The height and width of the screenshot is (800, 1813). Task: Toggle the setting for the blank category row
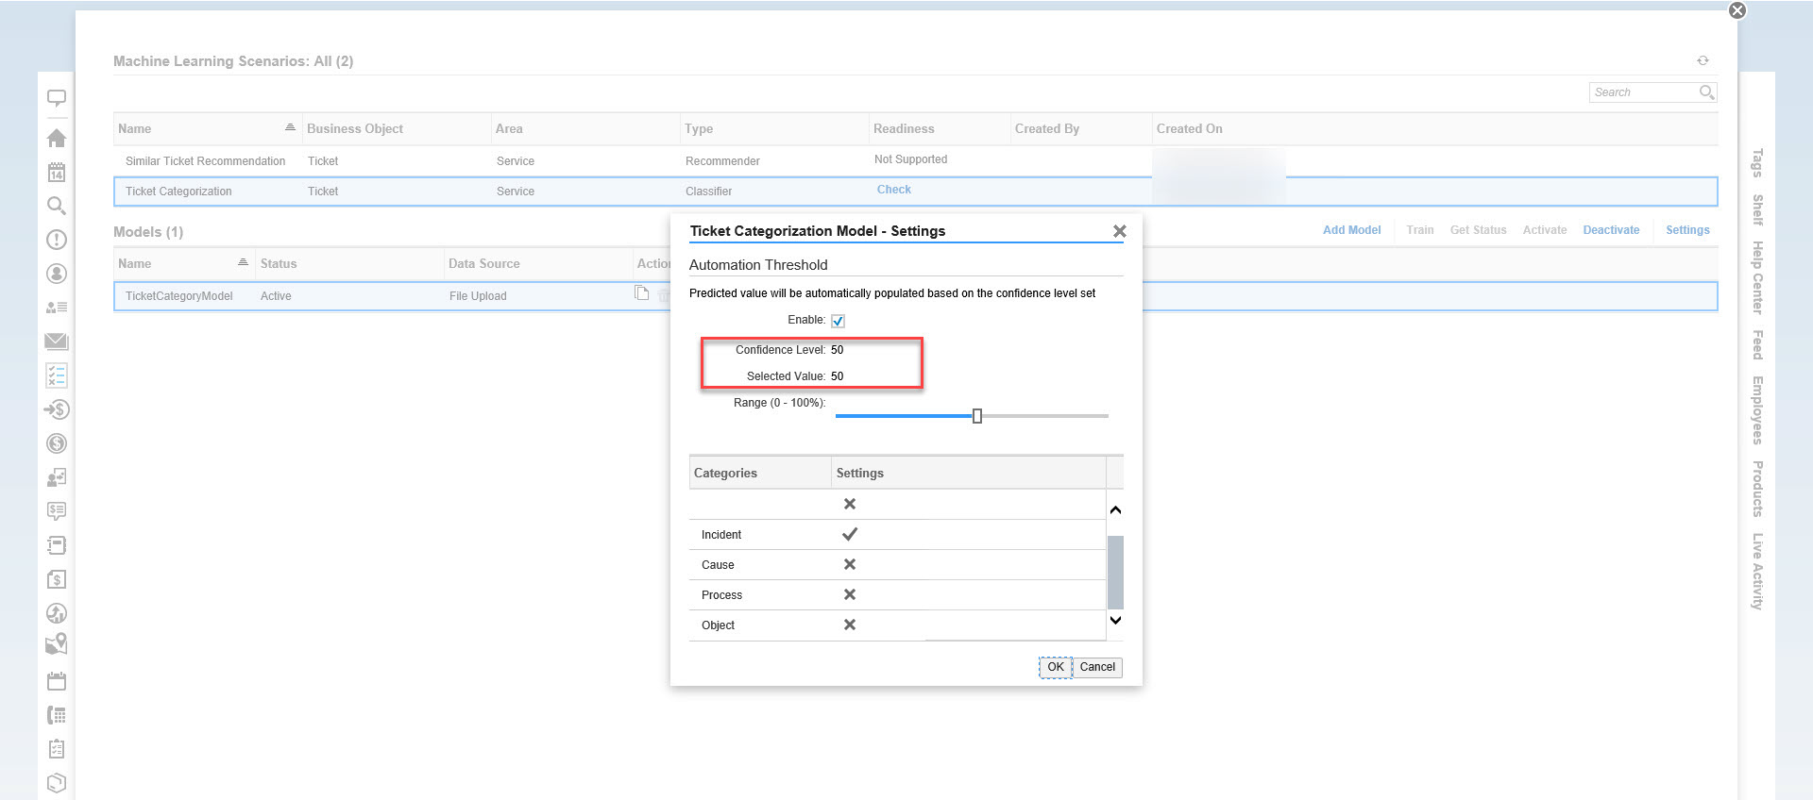coord(850,504)
